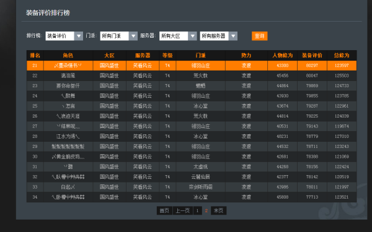Viewport: 372px width, 232px height.
Task: Click character name in rank 26 row
Action: [x=68, y=116]
